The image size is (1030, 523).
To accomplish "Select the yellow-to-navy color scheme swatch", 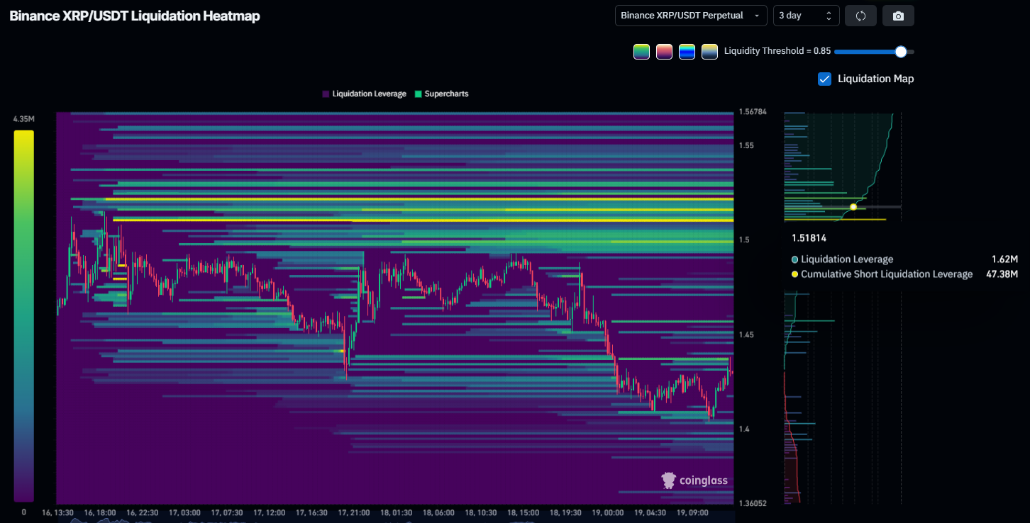I will [x=709, y=52].
